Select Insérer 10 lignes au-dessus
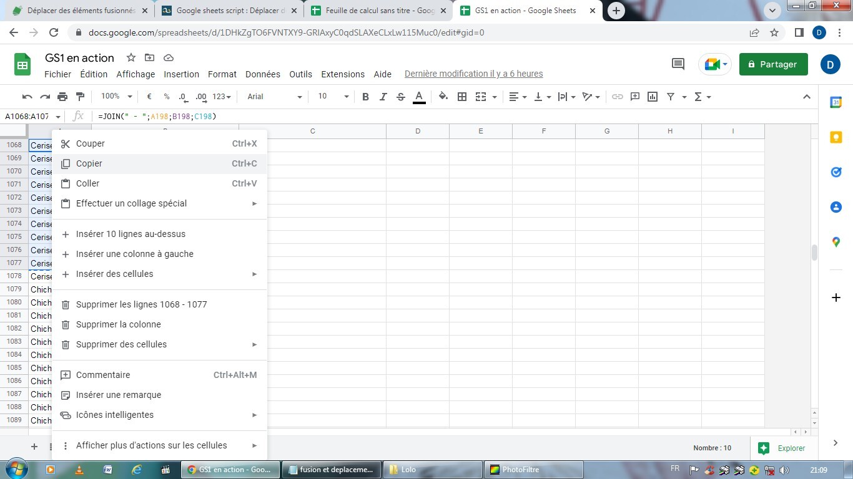This screenshot has height=479, width=853. pos(159,234)
